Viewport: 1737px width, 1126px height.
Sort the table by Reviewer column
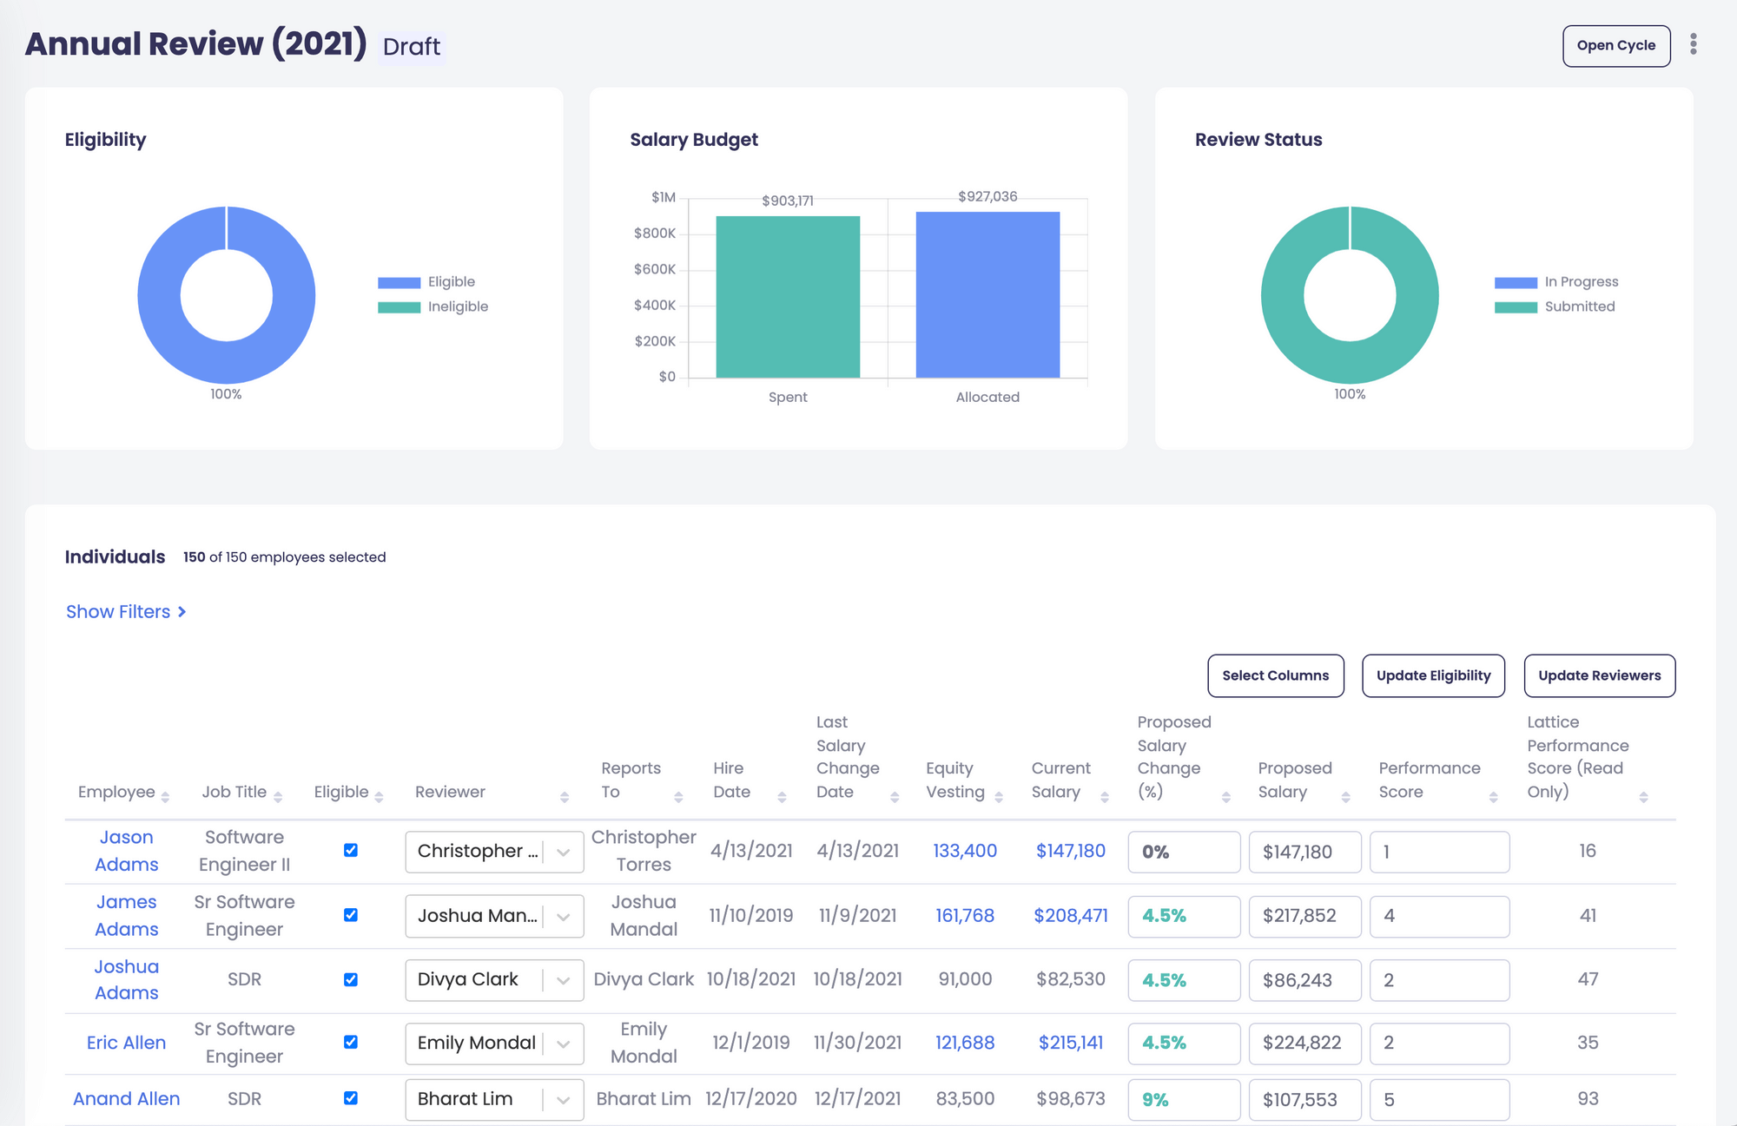[565, 793]
